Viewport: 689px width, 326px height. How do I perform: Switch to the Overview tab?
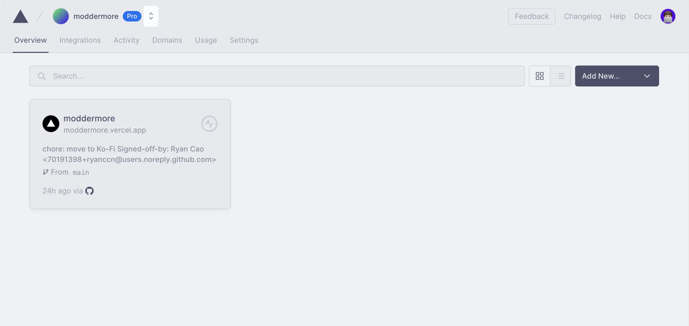coord(30,40)
